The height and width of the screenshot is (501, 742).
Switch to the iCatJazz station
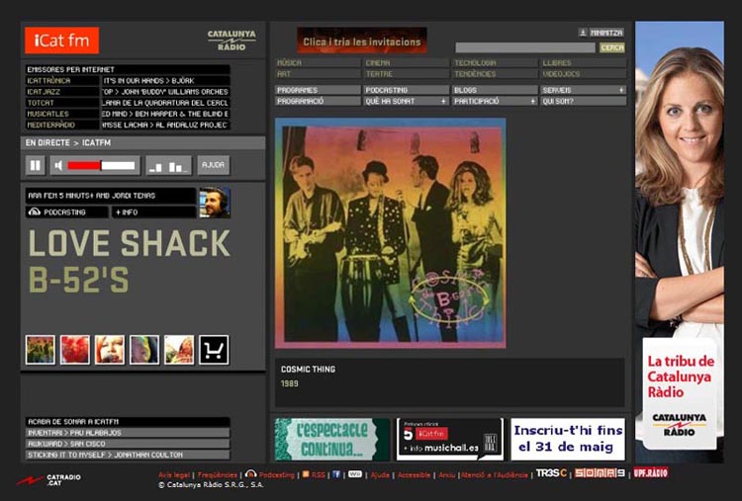[60, 91]
